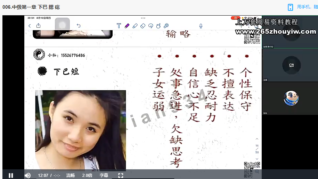Select the Lasso selection tool
Image resolution: width=318 pixels, height=179 pixels.
[151, 26]
